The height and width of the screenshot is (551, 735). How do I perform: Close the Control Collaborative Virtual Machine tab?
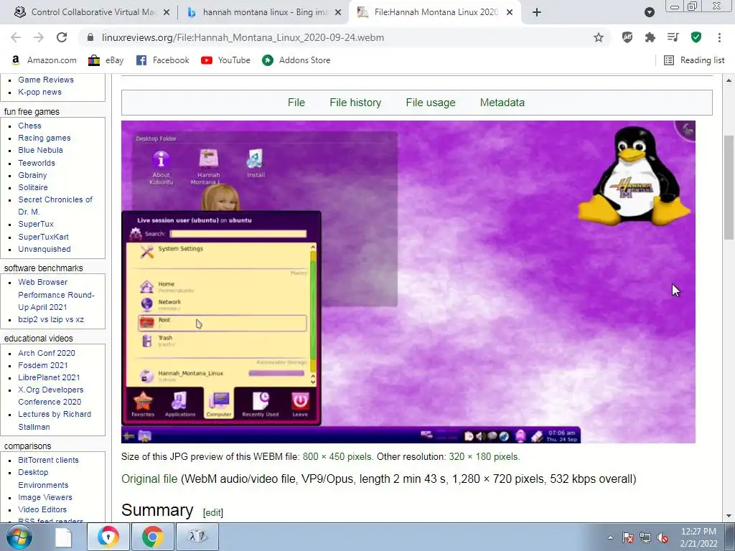[167, 12]
